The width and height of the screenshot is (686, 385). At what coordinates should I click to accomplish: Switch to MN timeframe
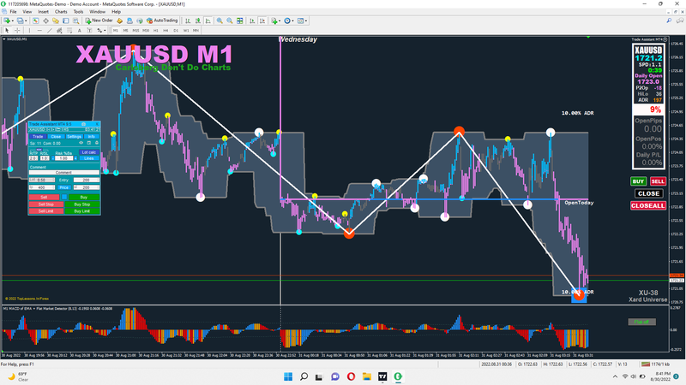pos(196,31)
